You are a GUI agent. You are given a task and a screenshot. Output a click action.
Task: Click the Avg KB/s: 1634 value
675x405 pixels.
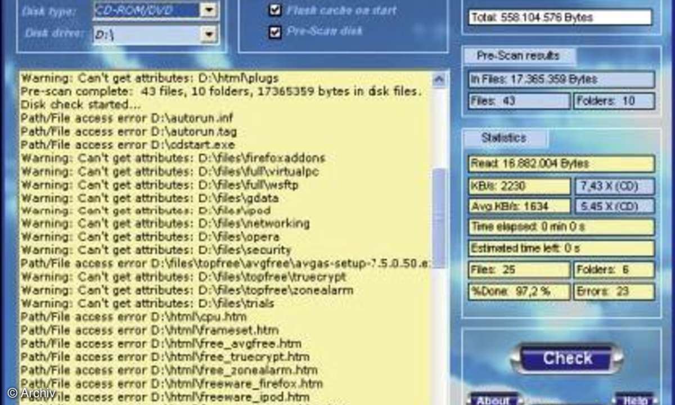coord(519,206)
